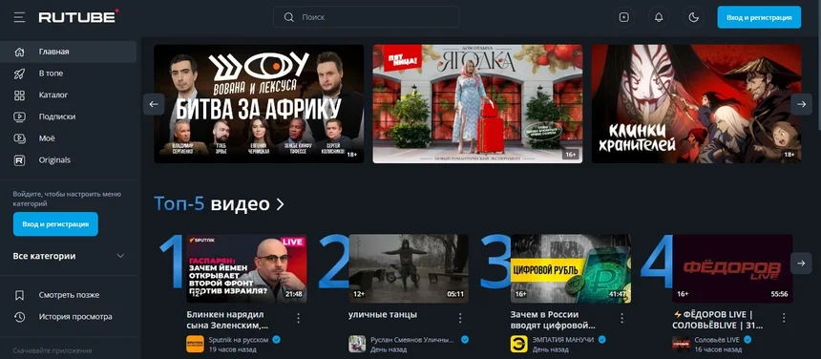Open Гаспарян live video thumbnail
821x359 pixels.
click(x=246, y=268)
